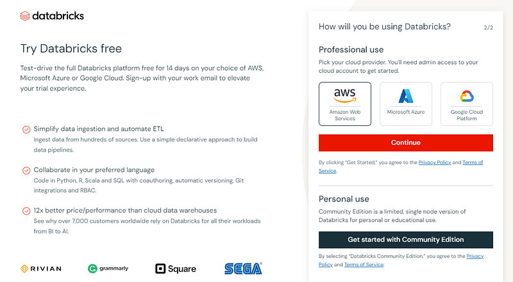Choose the Microsoft Azure logo tile
This screenshot has width=513, height=282.
pos(406,96)
